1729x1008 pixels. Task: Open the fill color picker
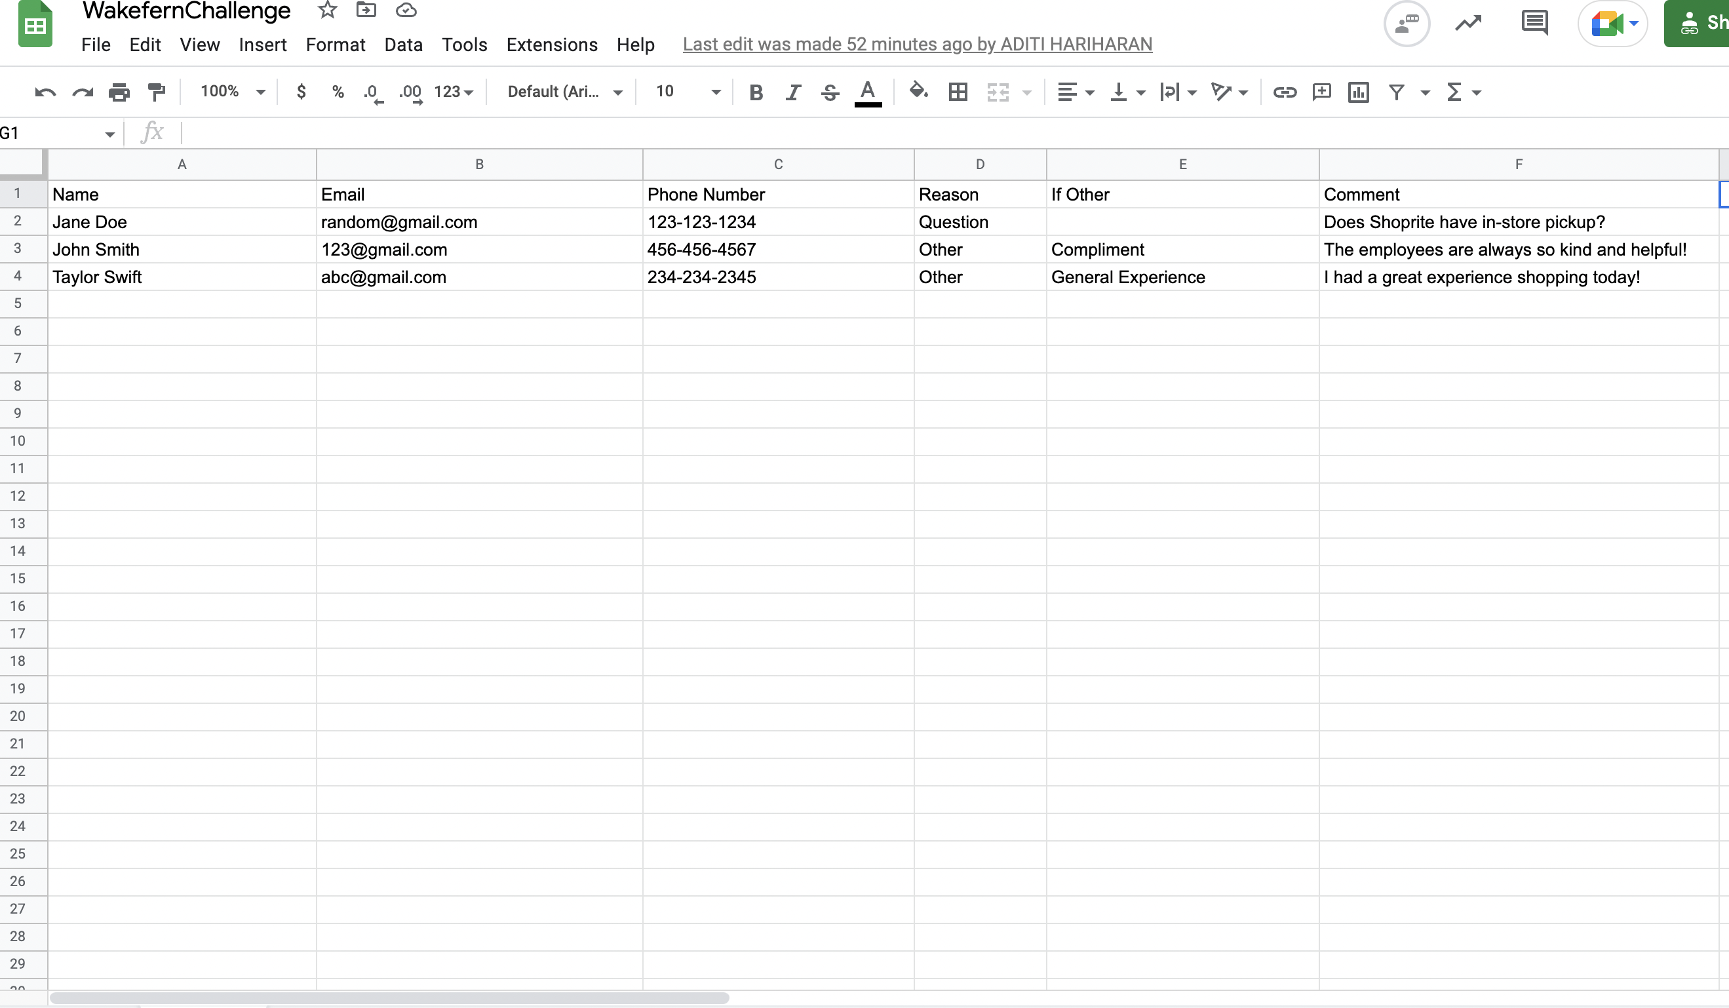(918, 90)
